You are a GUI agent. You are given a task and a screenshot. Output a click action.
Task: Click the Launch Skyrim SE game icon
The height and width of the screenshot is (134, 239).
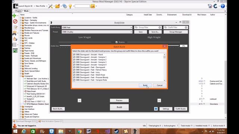(x=16, y=6)
